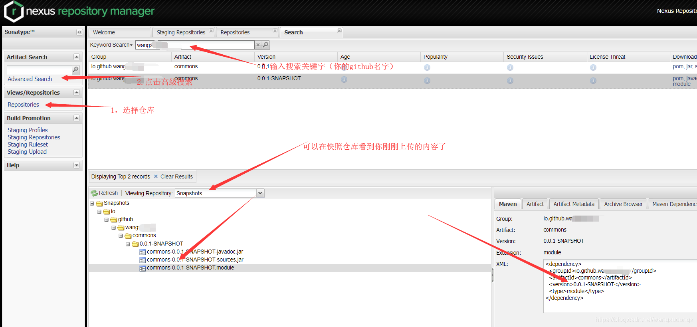Click the Refresh icon in repository toolbar

94,193
